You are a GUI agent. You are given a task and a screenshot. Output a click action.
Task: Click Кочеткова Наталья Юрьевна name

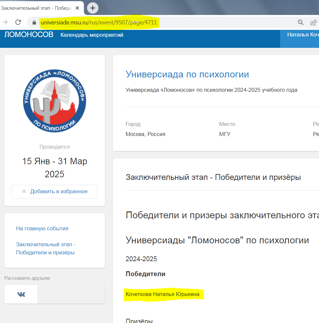click(x=162, y=294)
